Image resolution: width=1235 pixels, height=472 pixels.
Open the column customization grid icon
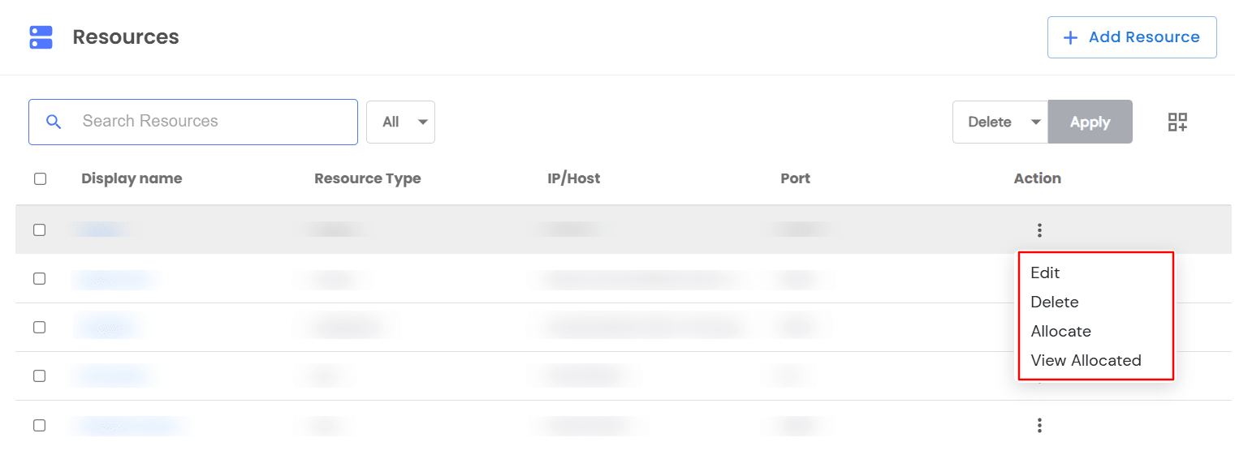click(1177, 122)
